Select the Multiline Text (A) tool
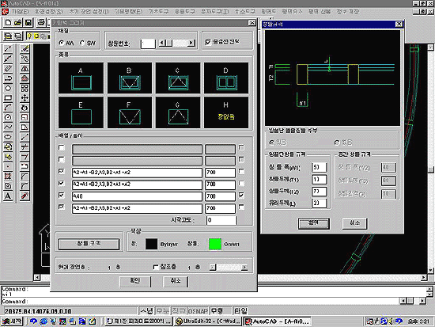Viewport: 435px width, 327px height. coord(8,196)
